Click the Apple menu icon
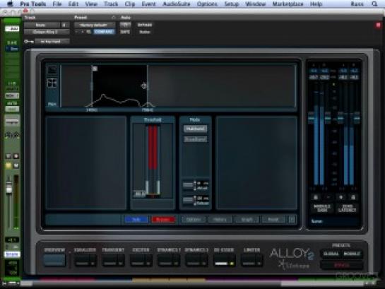The height and width of the screenshot is (289, 385). pos(11,4)
